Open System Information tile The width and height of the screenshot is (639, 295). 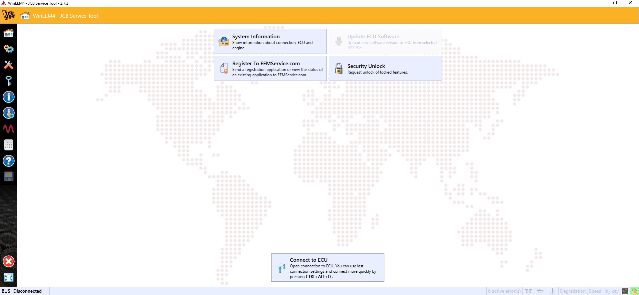coord(270,42)
